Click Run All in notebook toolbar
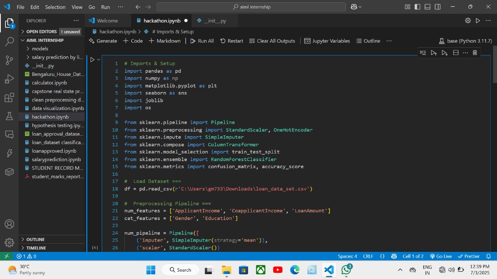This screenshot has height=279, width=497. click(202, 41)
